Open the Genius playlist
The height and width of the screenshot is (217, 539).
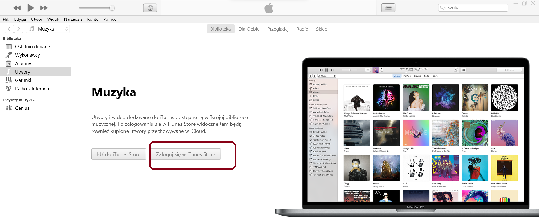(x=35, y=108)
